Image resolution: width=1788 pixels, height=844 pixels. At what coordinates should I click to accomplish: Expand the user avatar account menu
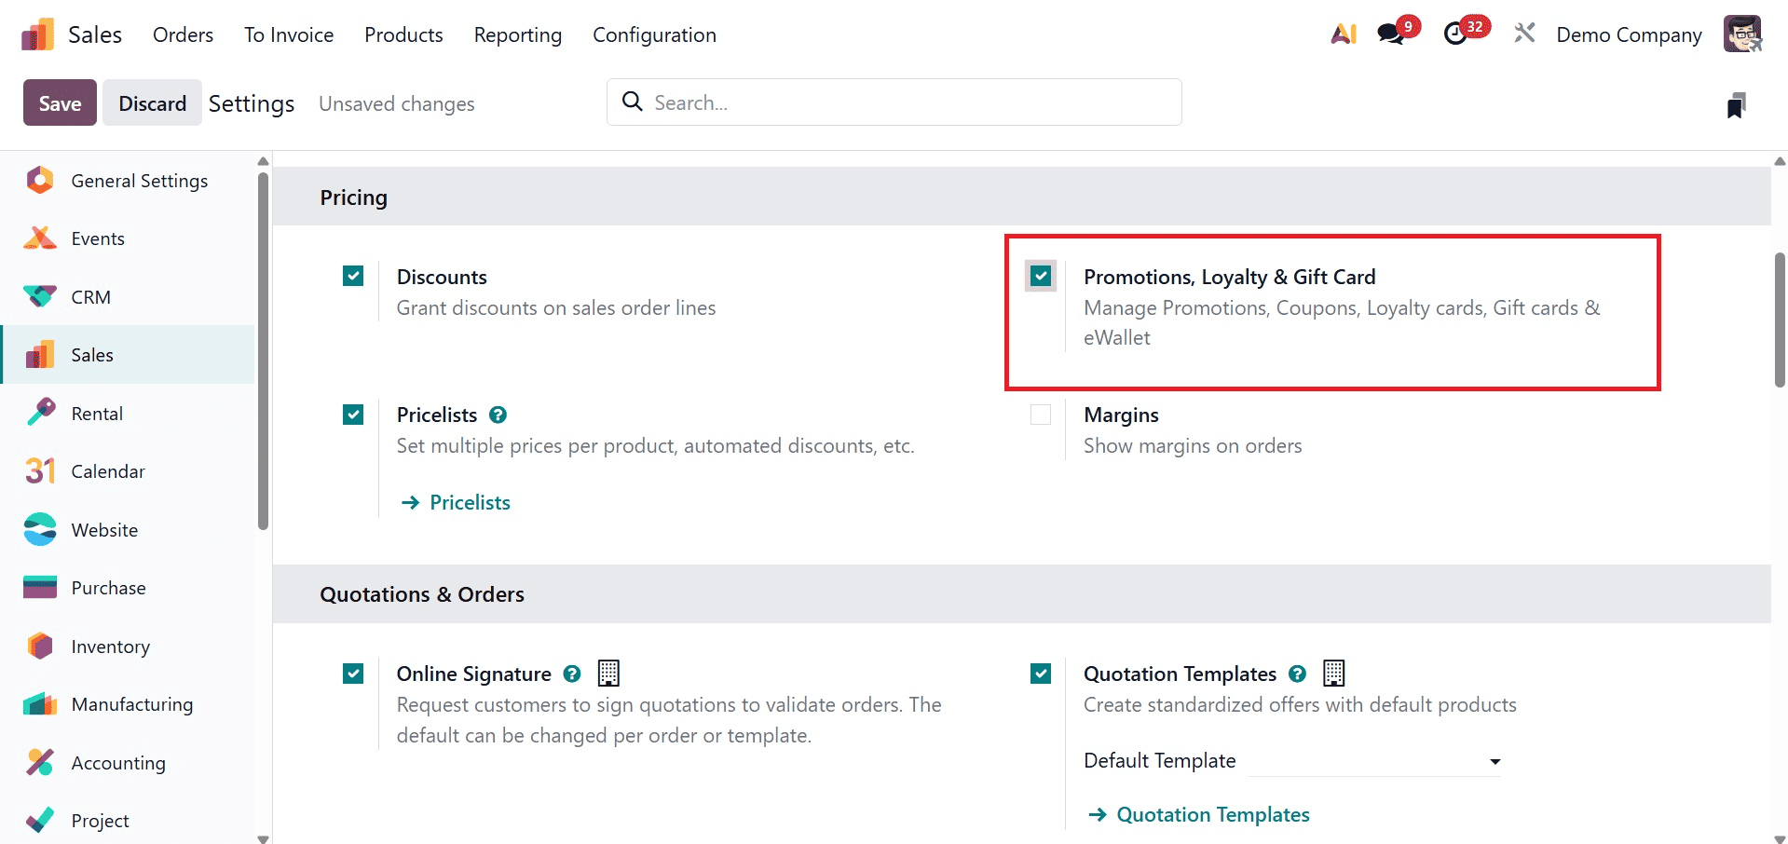coord(1742,34)
